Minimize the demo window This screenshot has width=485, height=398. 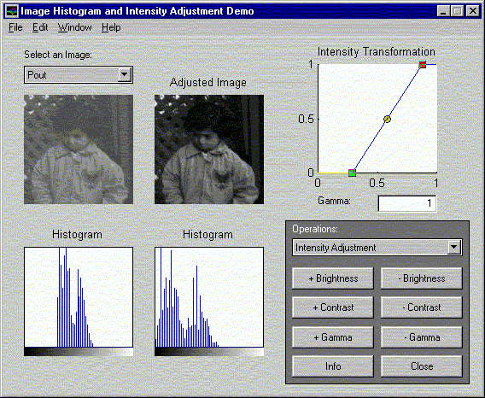[443, 11]
